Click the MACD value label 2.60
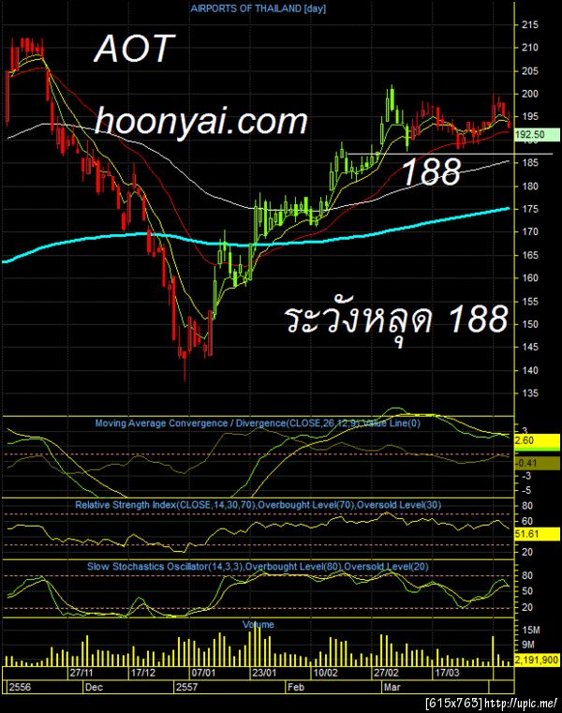 [537, 440]
